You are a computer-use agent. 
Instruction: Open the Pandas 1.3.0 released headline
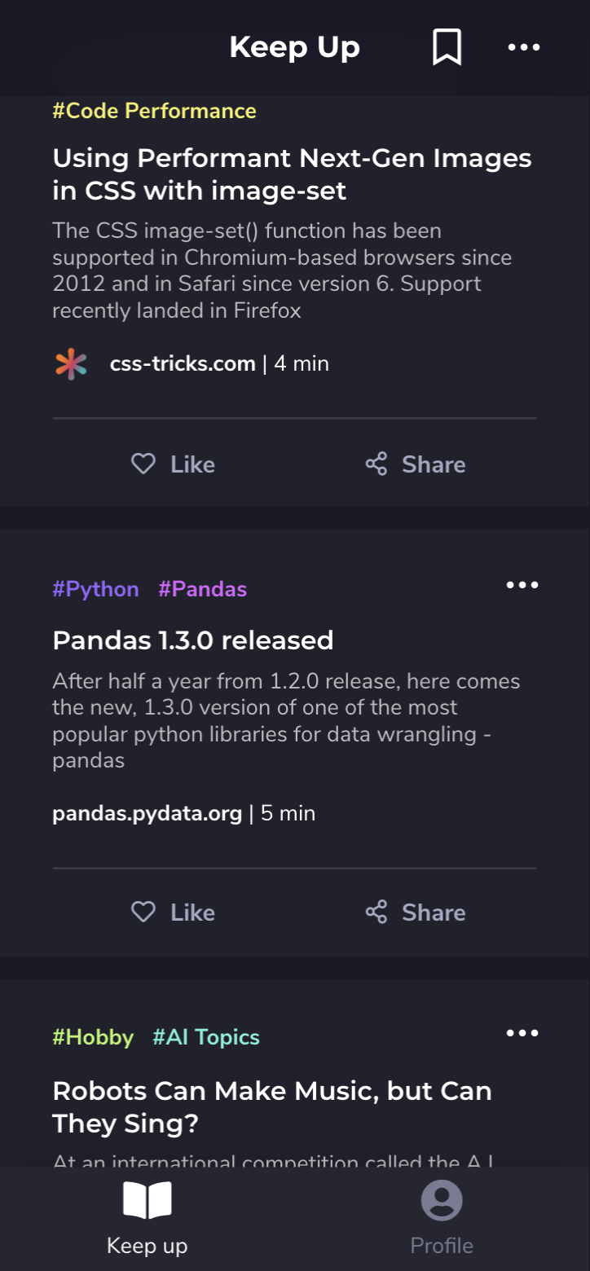coord(193,640)
